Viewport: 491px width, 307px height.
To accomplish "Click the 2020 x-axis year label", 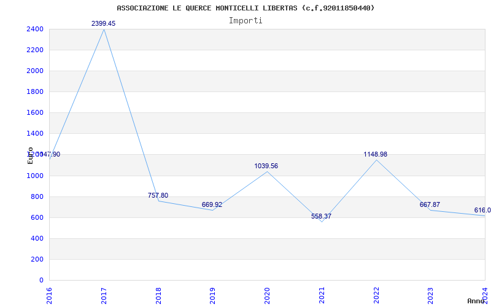I will click(x=267, y=296).
